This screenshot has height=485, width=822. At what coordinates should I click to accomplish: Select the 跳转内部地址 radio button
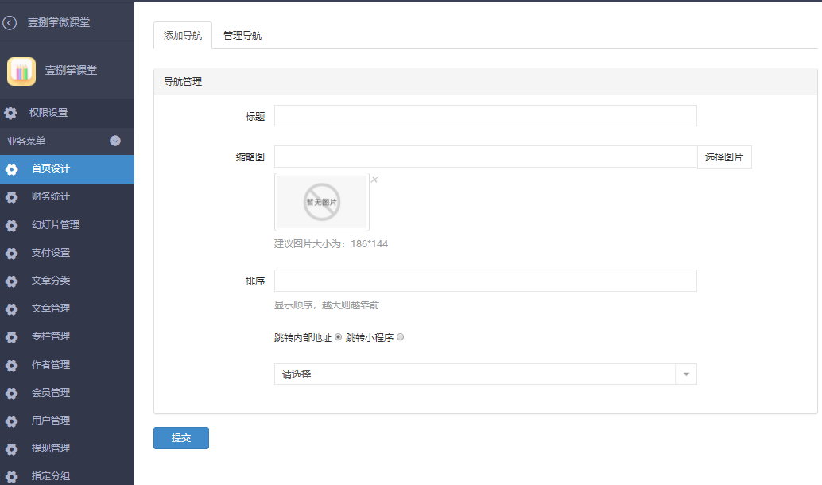(x=338, y=336)
